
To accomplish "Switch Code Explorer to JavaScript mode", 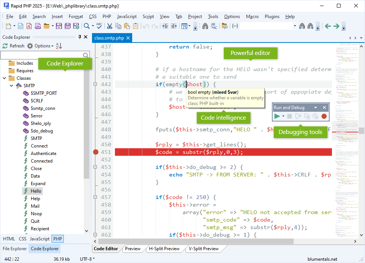I will [39, 239].
